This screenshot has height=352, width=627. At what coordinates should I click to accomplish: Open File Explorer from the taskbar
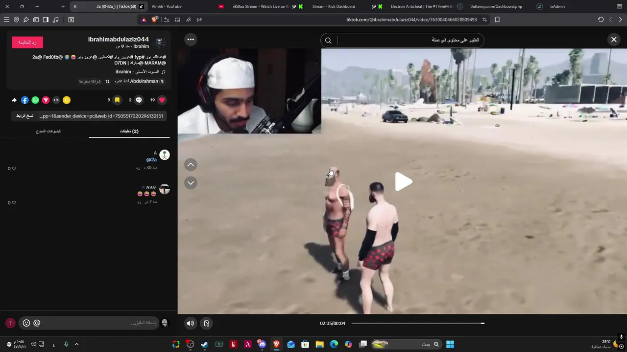click(x=319, y=344)
